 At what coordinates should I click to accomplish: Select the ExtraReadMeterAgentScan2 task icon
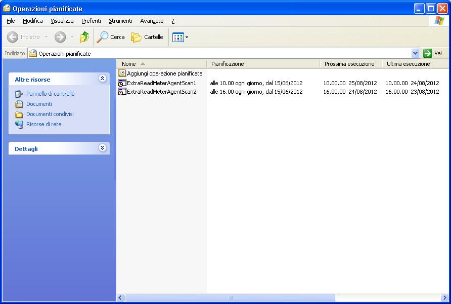pos(122,92)
